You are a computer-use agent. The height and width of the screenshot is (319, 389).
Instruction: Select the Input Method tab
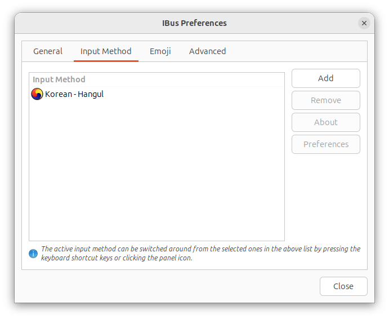[106, 51]
